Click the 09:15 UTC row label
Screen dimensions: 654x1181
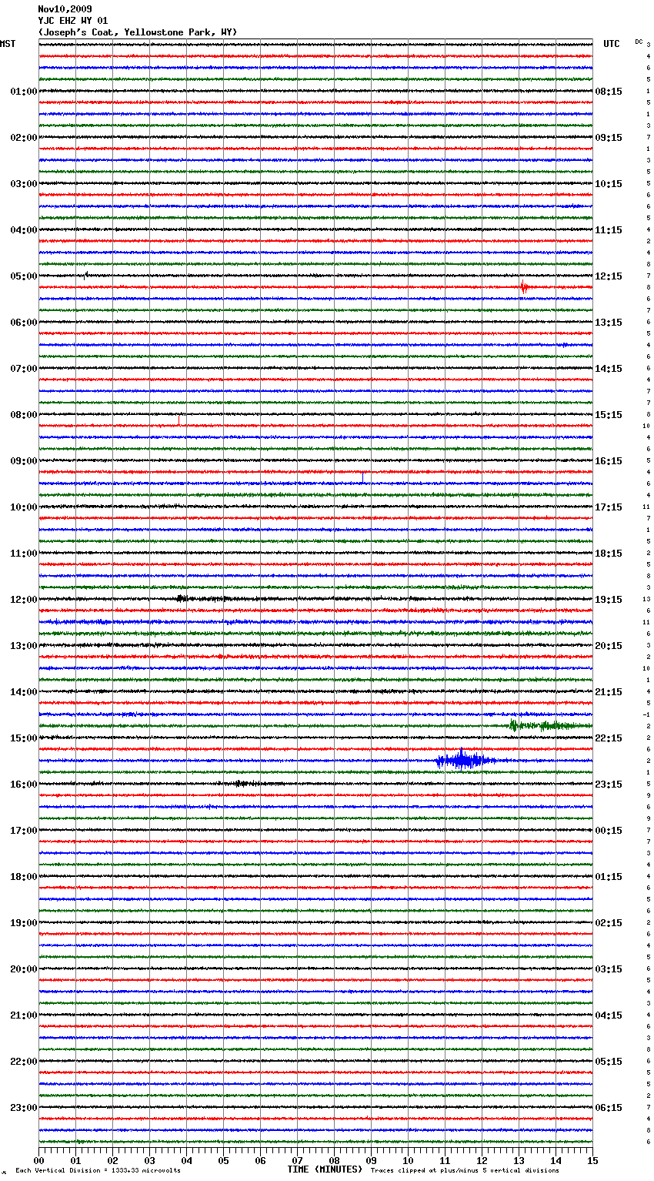[609, 138]
